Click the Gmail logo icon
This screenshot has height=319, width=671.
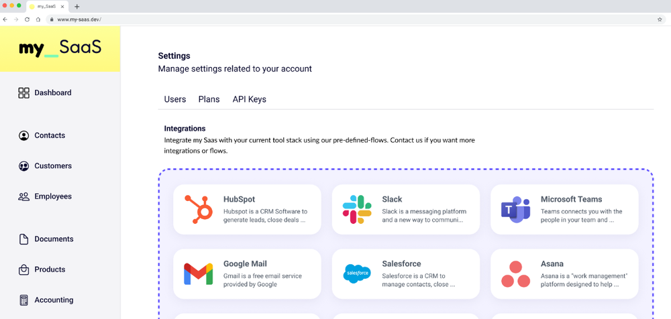tap(199, 274)
